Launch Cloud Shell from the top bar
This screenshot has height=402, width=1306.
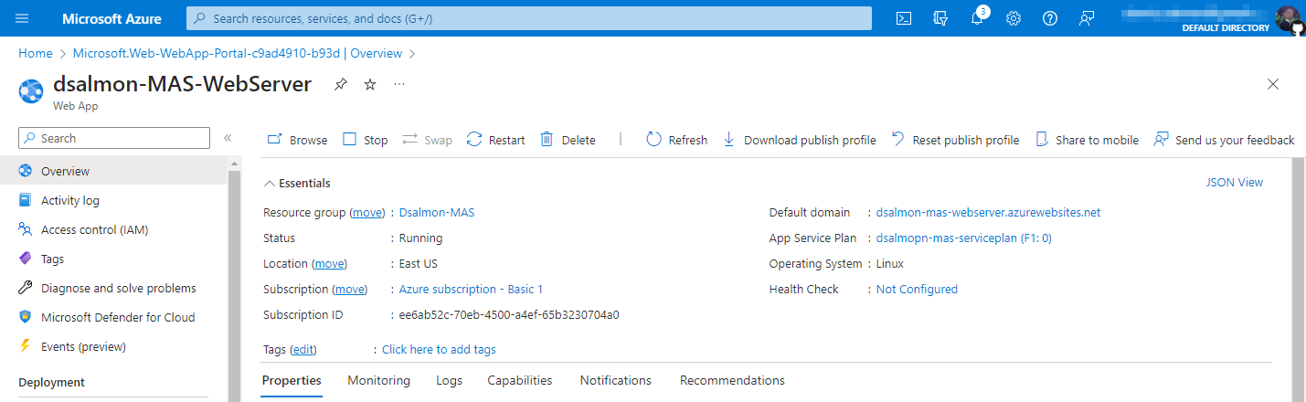904,18
